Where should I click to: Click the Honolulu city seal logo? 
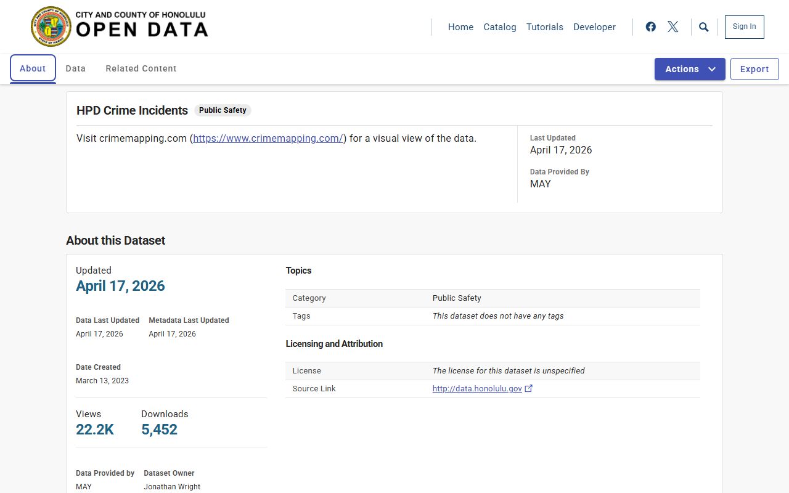coord(51,26)
